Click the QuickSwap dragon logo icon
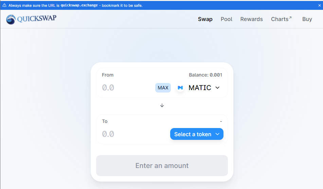 (x=11, y=19)
